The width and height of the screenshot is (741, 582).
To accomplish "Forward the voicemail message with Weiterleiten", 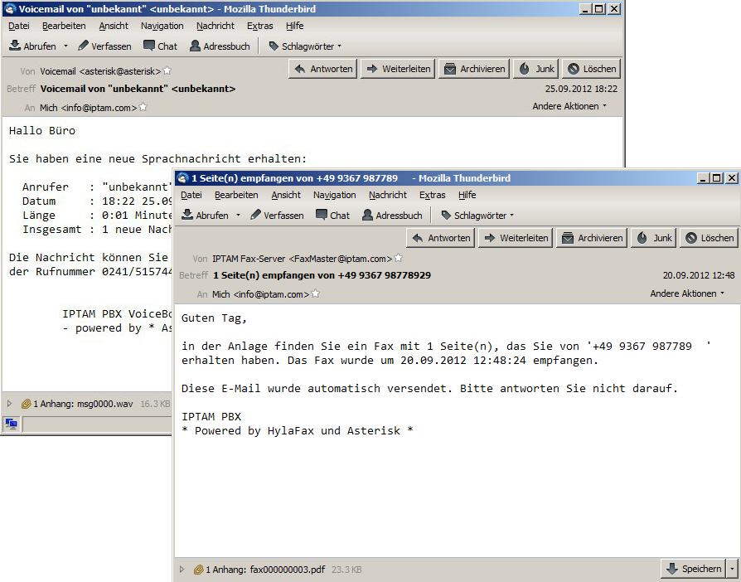I will (398, 69).
